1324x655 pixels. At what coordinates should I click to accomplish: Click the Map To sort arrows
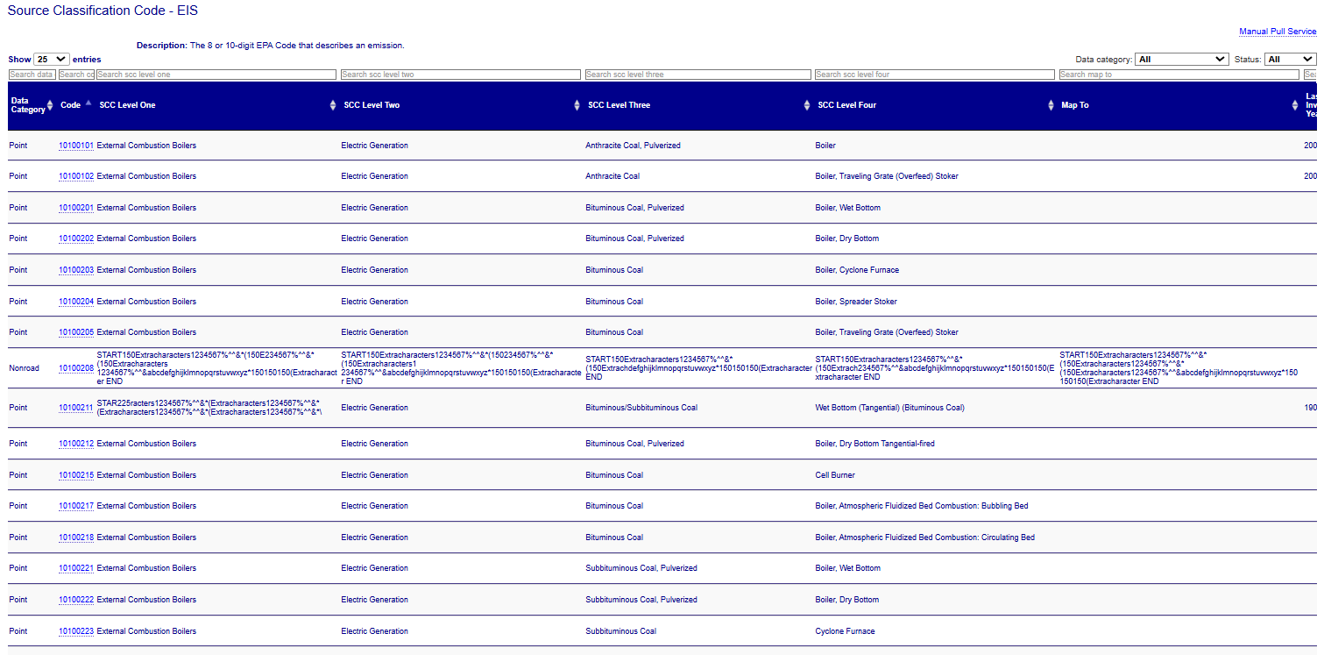click(x=1295, y=105)
